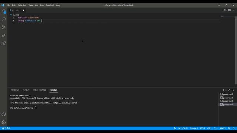Change the C++ language mode
The image size is (237, 133).
[x=216, y=128]
